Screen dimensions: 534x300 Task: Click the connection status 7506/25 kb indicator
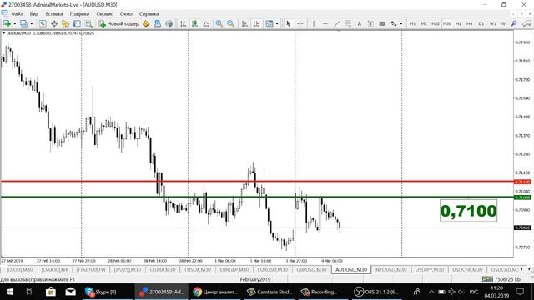(x=501, y=279)
